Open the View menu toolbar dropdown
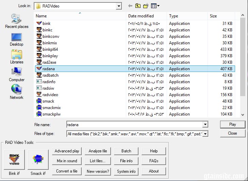This screenshot has height=181, width=248. [x=155, y=6]
